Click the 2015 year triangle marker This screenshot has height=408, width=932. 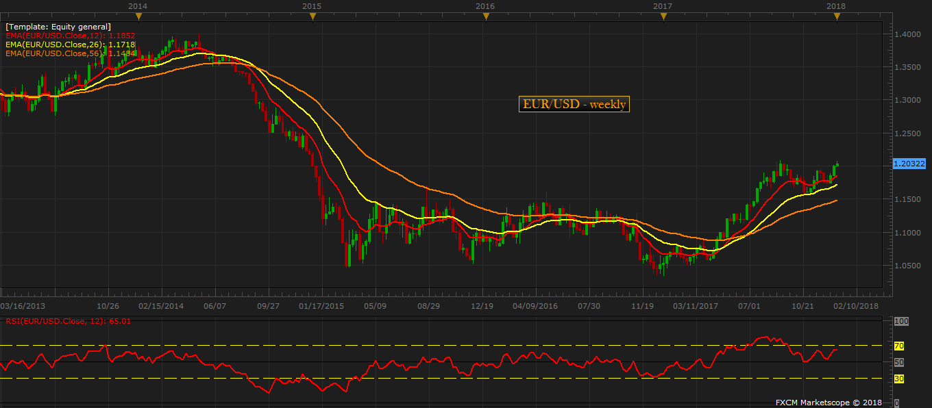(x=312, y=16)
